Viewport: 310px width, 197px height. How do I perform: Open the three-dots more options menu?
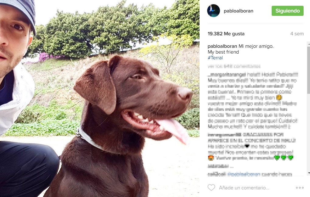pos(300,188)
